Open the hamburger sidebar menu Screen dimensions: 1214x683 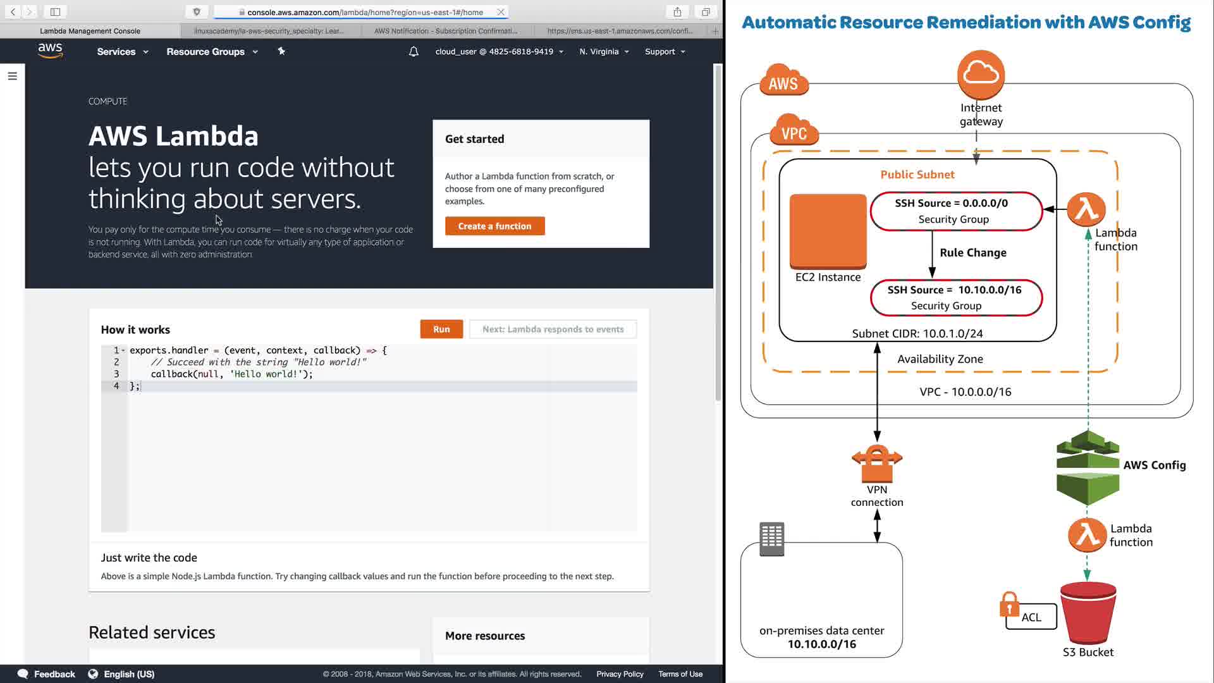[x=12, y=76]
